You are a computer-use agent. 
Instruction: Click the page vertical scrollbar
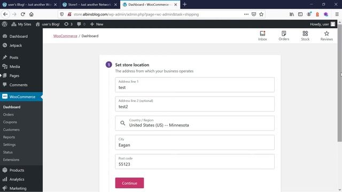tap(340, 83)
